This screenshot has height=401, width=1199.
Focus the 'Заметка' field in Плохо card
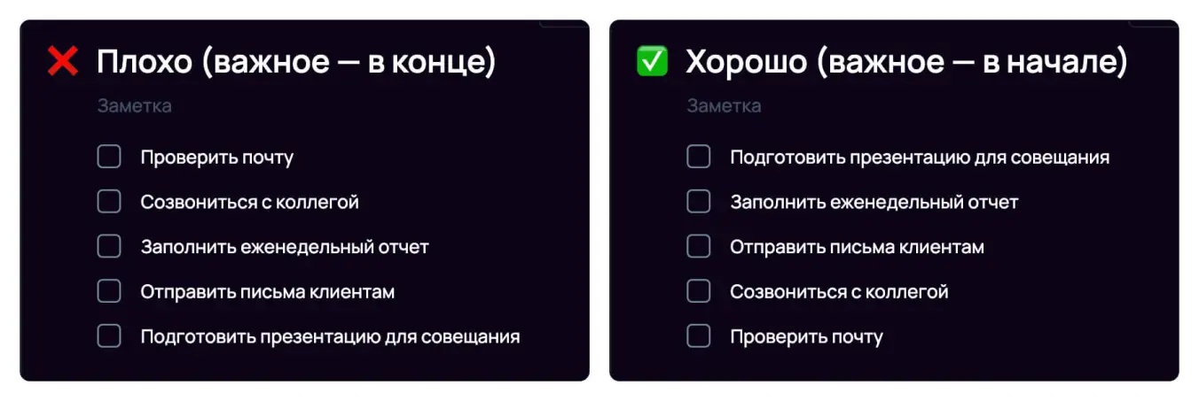(x=135, y=106)
